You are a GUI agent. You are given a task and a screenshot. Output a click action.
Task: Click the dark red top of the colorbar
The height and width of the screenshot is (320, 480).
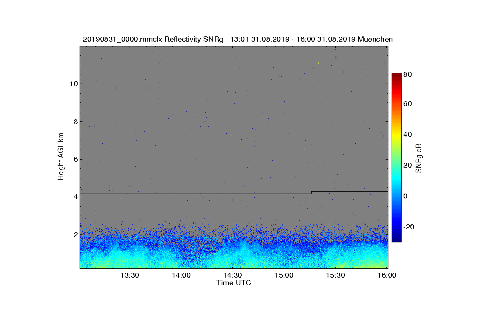click(396, 76)
